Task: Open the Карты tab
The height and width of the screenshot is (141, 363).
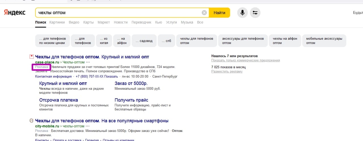Action: 88,22
